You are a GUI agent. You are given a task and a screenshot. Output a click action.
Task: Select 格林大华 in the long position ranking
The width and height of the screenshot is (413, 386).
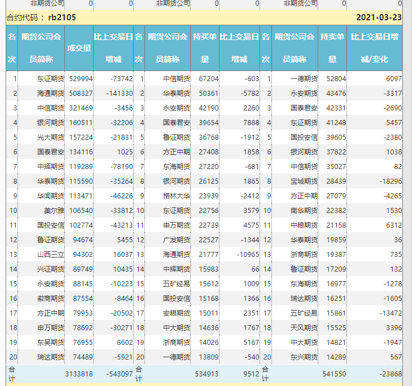pos(177,196)
